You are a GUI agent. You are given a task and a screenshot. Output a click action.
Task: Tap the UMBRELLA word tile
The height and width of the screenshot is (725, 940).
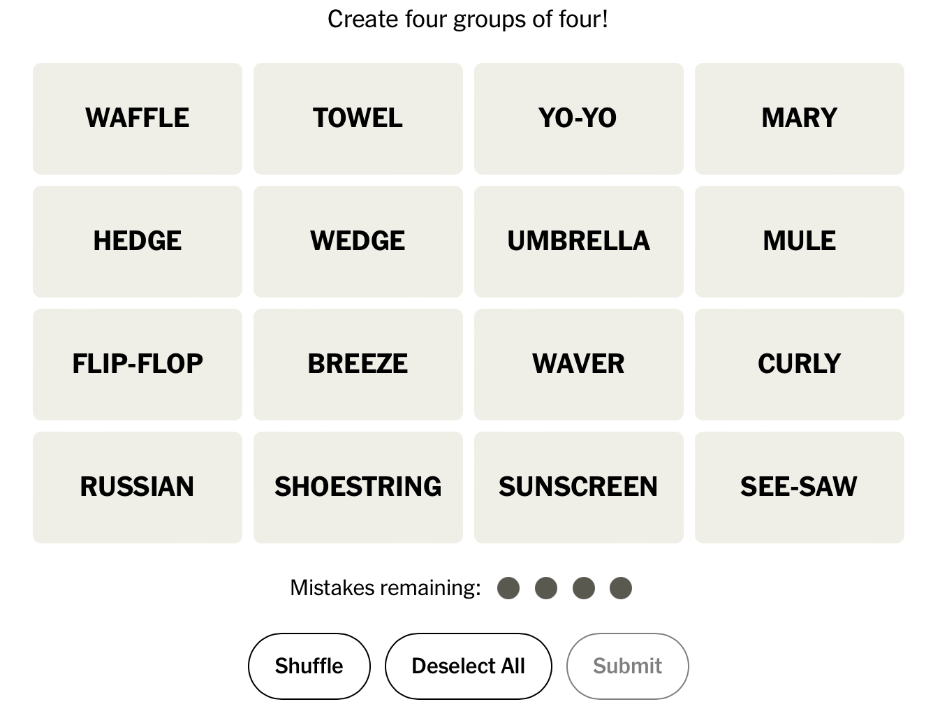(x=578, y=242)
